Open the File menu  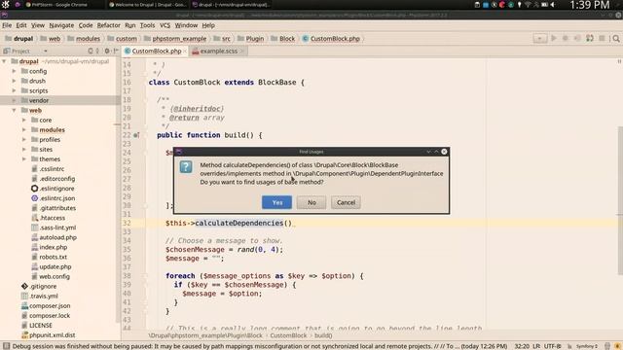click(x=7, y=25)
